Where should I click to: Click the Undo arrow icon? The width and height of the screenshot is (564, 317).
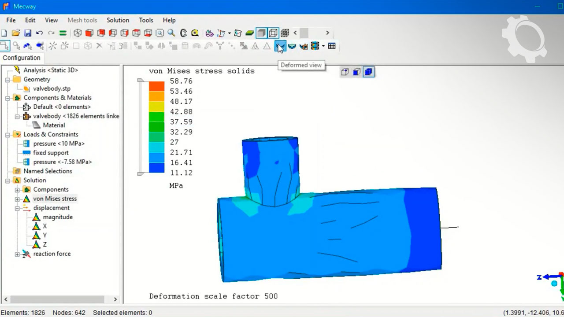(x=39, y=33)
